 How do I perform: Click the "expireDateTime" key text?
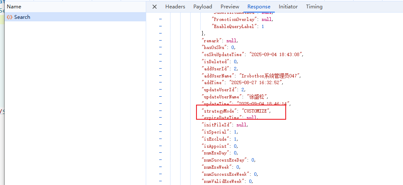222,118
